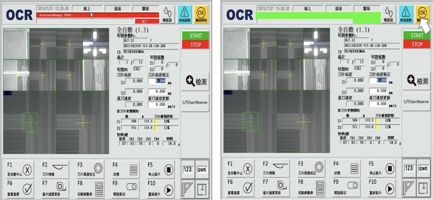
Task: Select F7 tape-measure 進刀速度更新 in right screen
Action: click(276, 188)
